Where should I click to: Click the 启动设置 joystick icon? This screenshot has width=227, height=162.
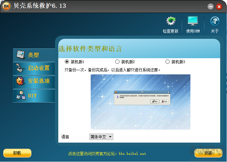[x=20, y=68]
